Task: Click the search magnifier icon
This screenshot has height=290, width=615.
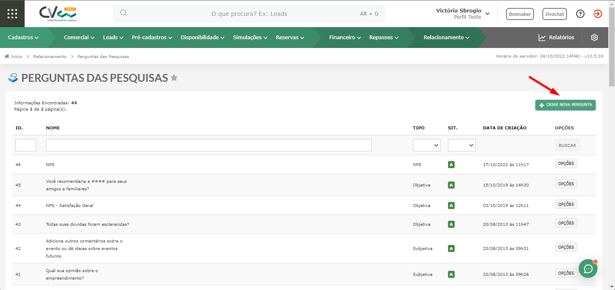Action: coord(123,13)
